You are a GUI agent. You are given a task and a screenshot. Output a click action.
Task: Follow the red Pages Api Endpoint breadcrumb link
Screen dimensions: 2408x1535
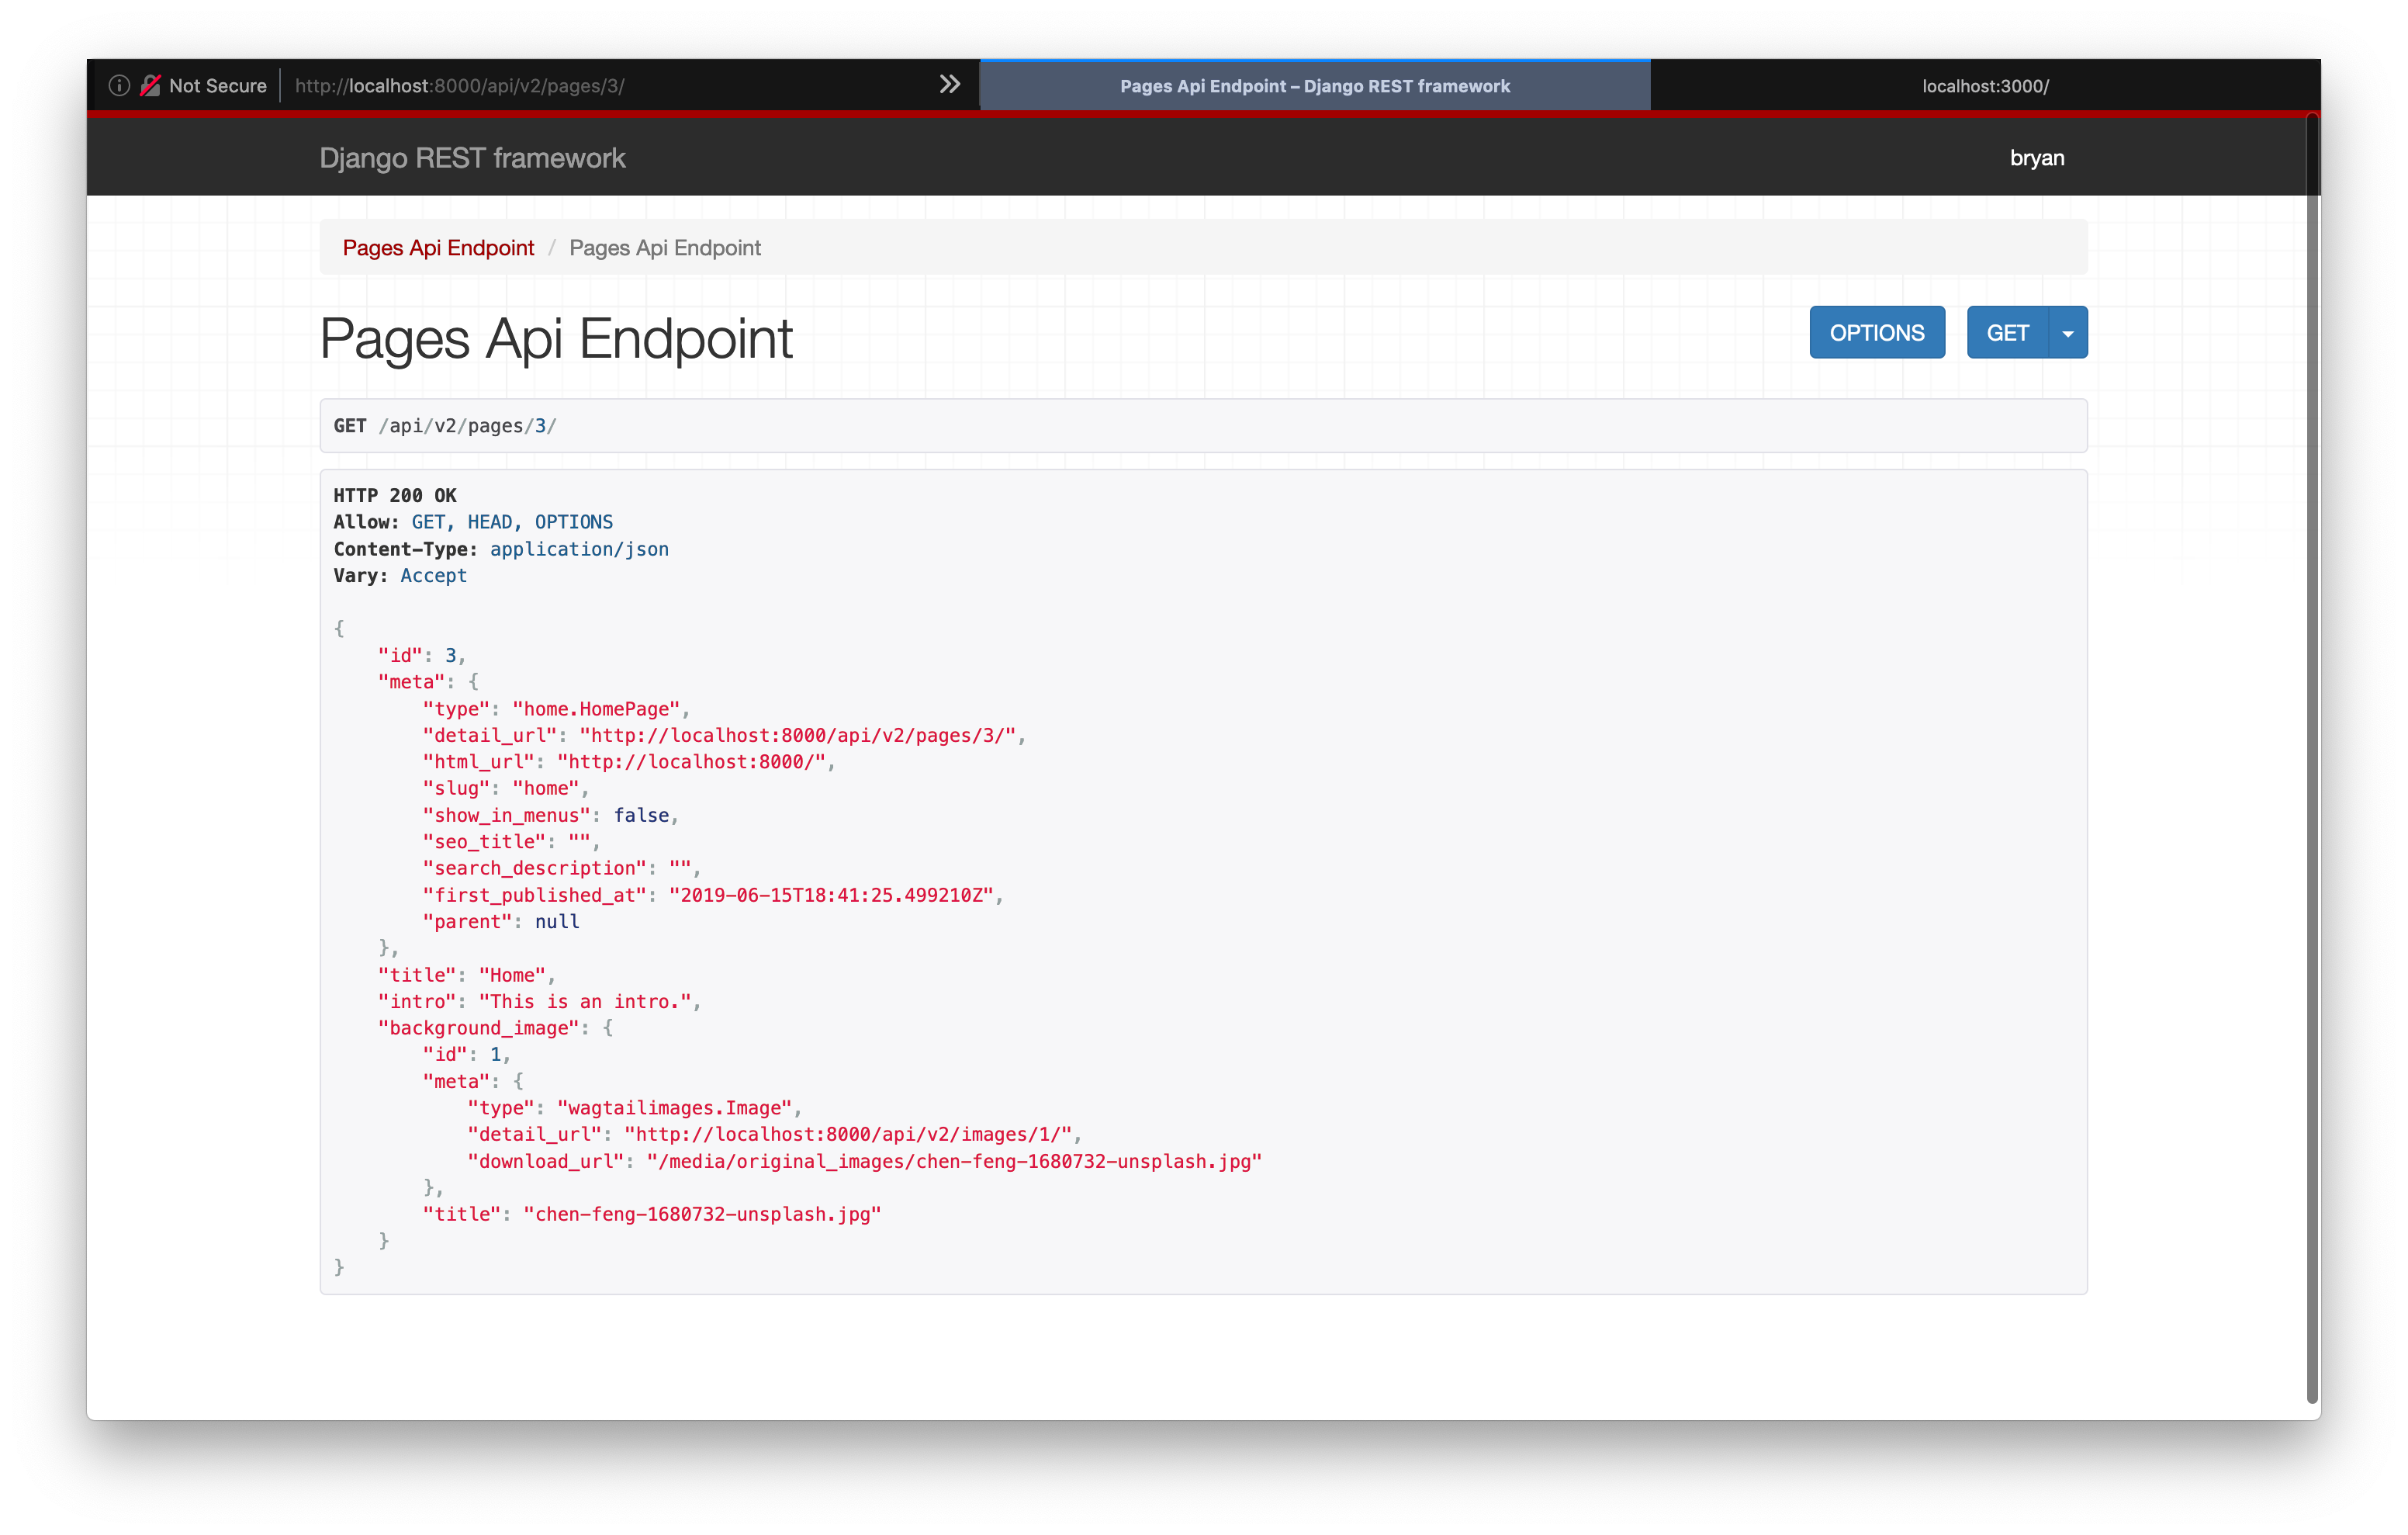tap(438, 248)
